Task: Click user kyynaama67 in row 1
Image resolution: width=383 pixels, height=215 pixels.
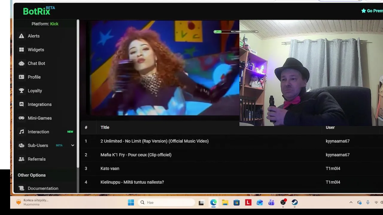Action: [338, 141]
